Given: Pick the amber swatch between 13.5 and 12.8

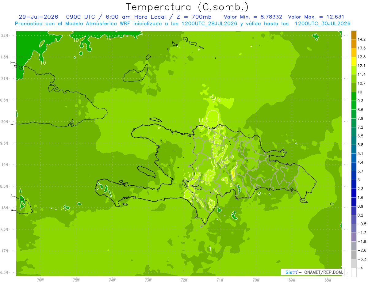Looking at the screenshot, I should 354,52.
